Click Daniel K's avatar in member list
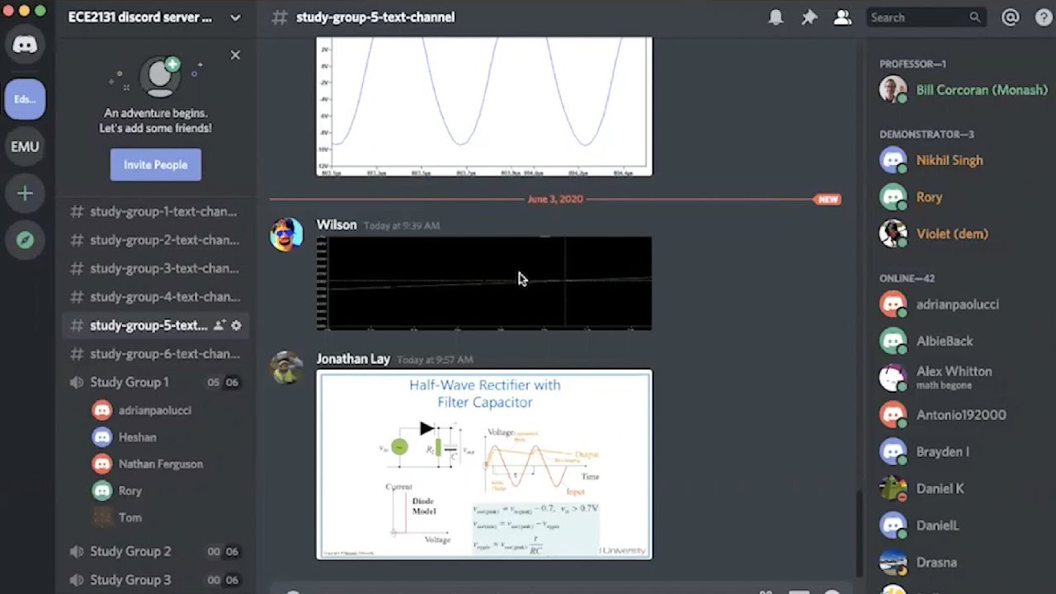Viewport: 1056px width, 594px height. (x=893, y=488)
